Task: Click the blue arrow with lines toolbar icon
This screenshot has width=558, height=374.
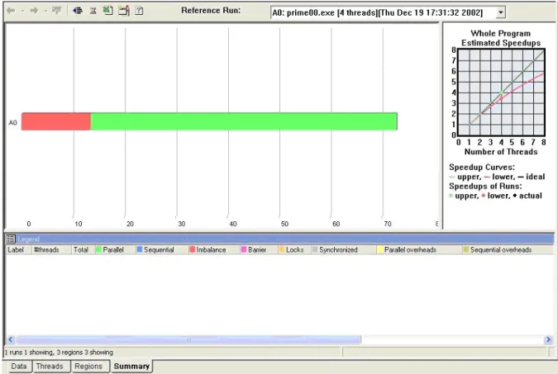Action: coord(78,11)
